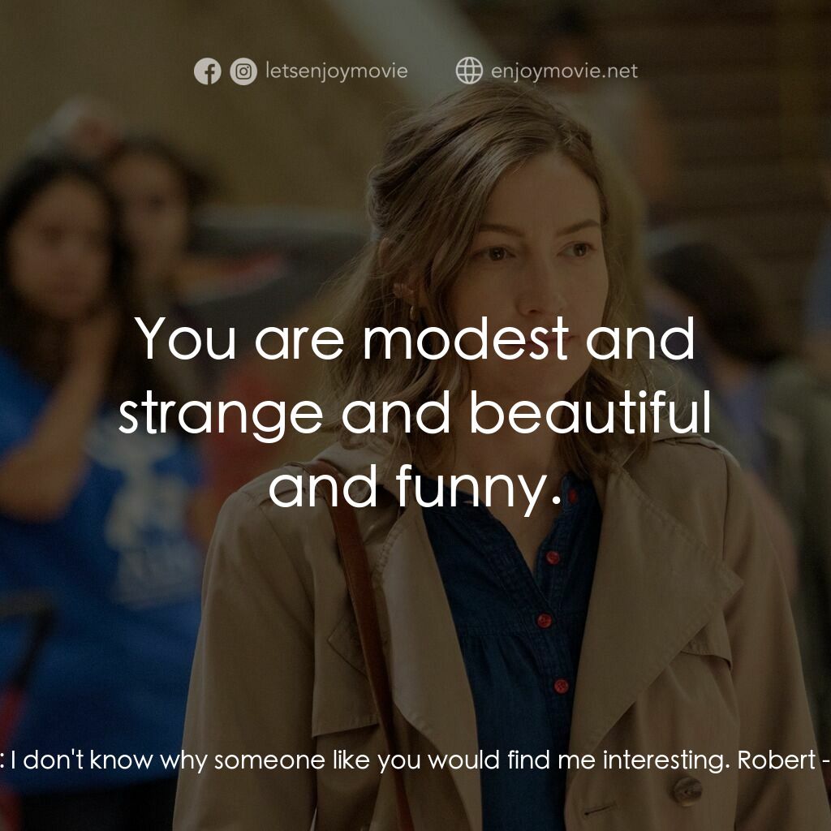The width and height of the screenshot is (831, 831).
Task: Click the Instagram icon
Action: click(243, 72)
